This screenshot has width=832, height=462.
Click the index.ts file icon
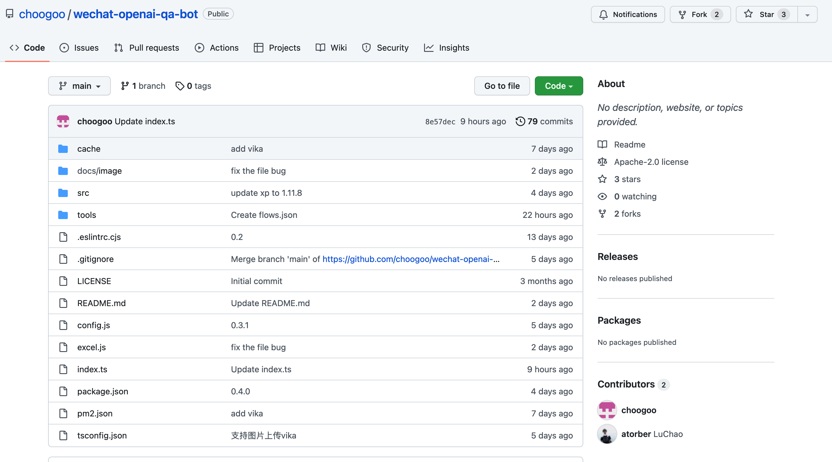point(63,369)
